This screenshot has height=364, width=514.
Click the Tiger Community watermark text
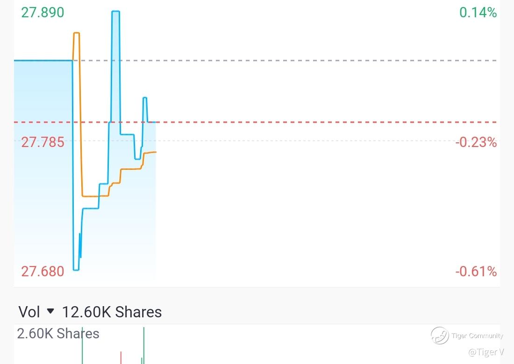click(x=477, y=336)
